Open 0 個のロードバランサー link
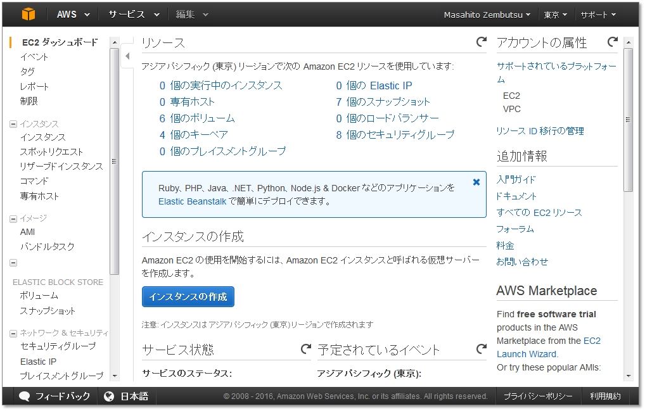Viewport: 645px width, 411px height. (x=388, y=118)
